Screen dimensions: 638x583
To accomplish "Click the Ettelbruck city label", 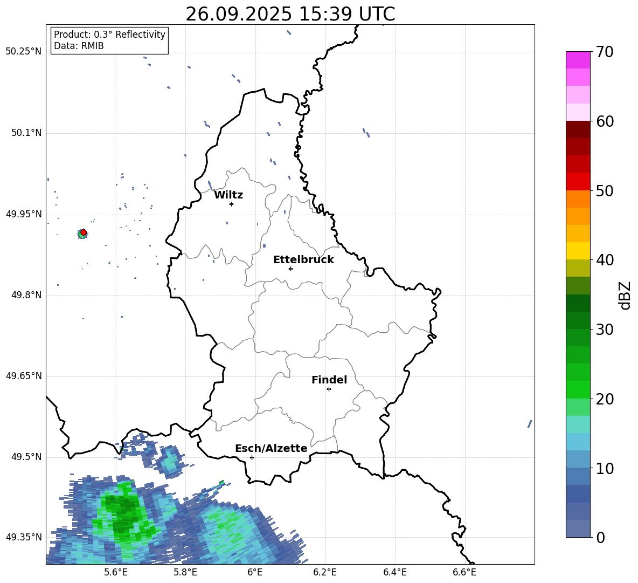I will (303, 260).
